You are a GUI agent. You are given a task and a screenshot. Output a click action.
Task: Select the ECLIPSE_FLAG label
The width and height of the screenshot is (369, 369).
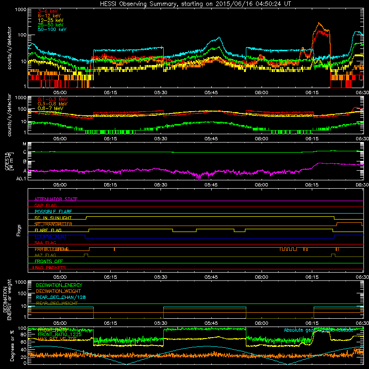click(50, 237)
